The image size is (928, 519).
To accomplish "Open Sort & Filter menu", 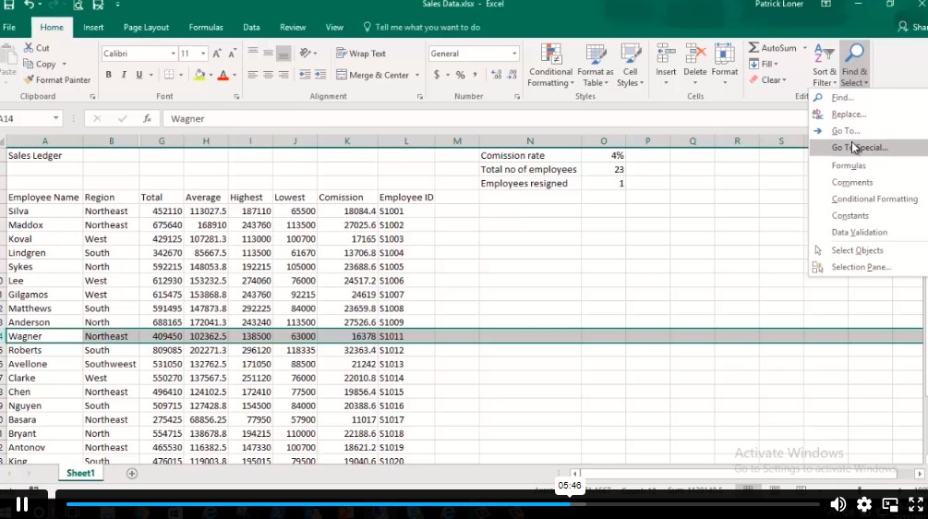I will pyautogui.click(x=825, y=66).
